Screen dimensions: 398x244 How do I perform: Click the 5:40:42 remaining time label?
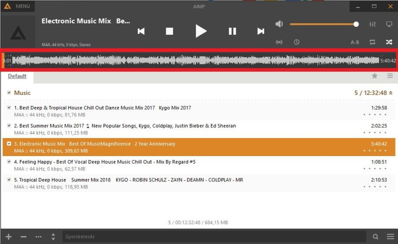pos(388,61)
